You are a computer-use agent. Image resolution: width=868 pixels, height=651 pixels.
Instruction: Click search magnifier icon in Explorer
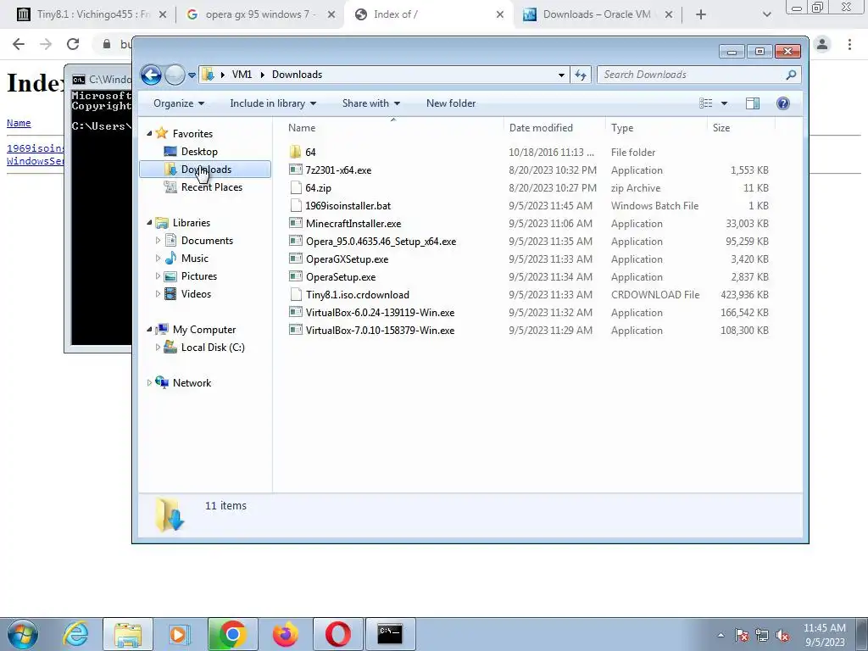pyautogui.click(x=791, y=75)
